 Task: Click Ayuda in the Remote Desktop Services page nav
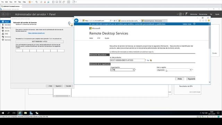click(x=107, y=38)
